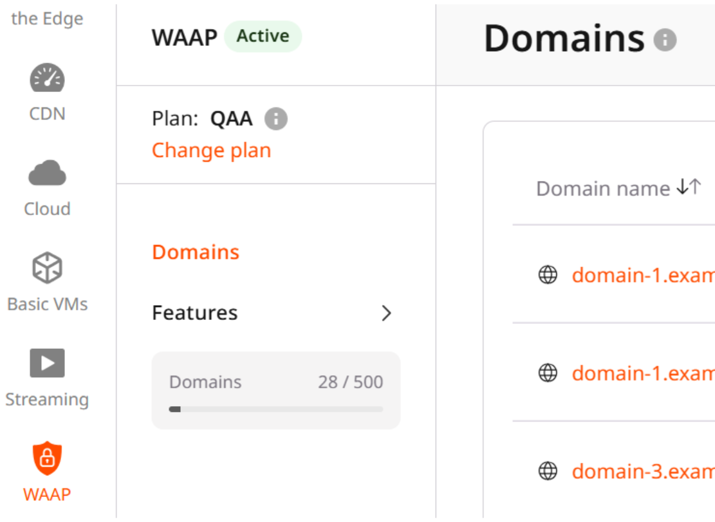Click the Active status badge on WAAP
Image resolution: width=715 pixels, height=522 pixels.
(x=263, y=36)
